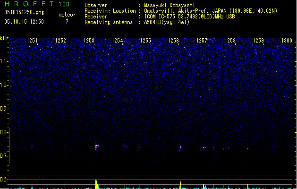Click the 1258 time axis label
The height and width of the screenshot is (189, 297).
point(230,41)
